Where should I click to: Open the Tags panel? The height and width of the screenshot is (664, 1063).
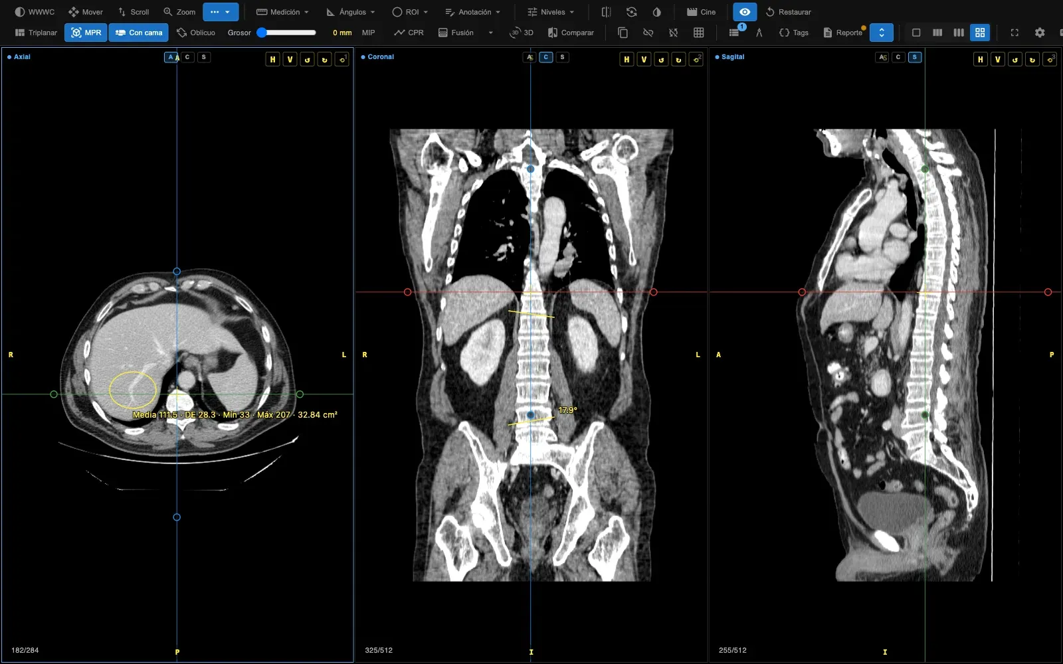tap(794, 33)
